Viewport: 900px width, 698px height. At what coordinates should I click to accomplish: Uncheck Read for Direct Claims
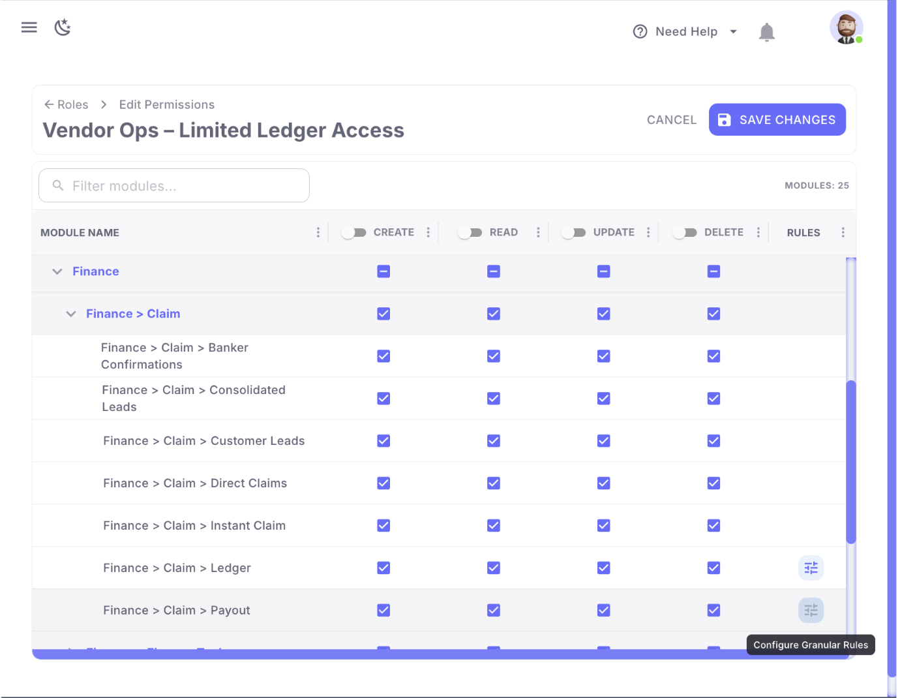[x=494, y=483]
